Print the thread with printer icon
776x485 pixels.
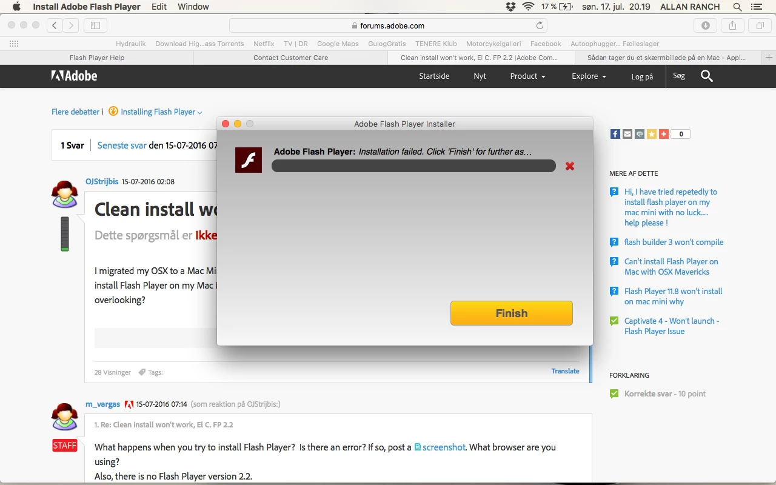point(640,134)
